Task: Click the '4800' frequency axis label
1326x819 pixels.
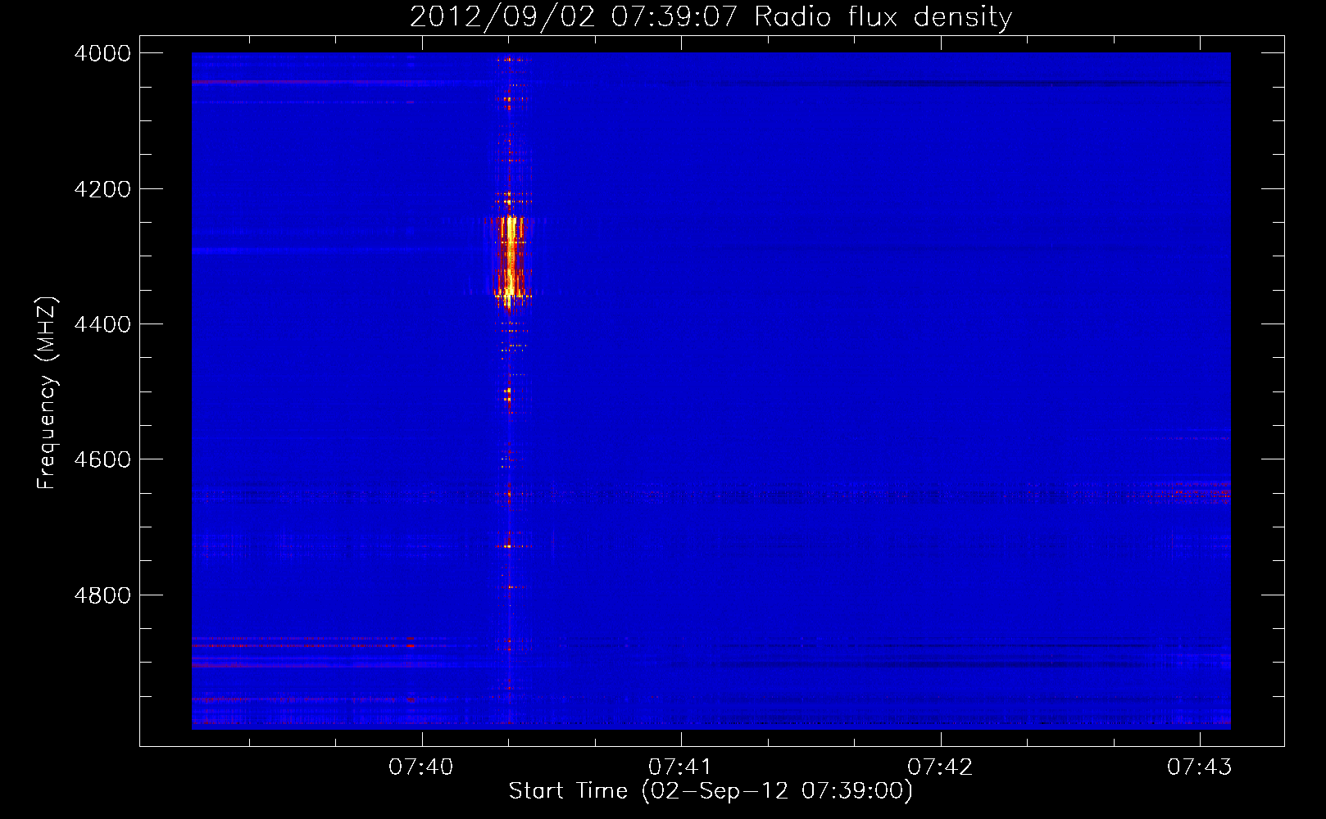Action: pos(102,595)
